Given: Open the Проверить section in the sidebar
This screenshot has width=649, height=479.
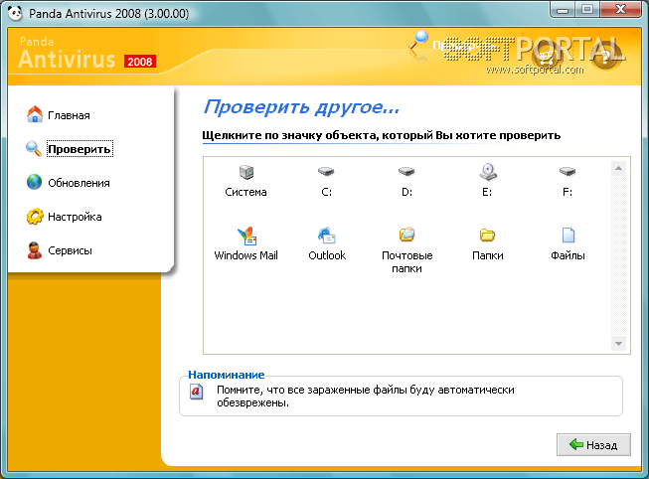Looking at the screenshot, I should click(x=70, y=149).
